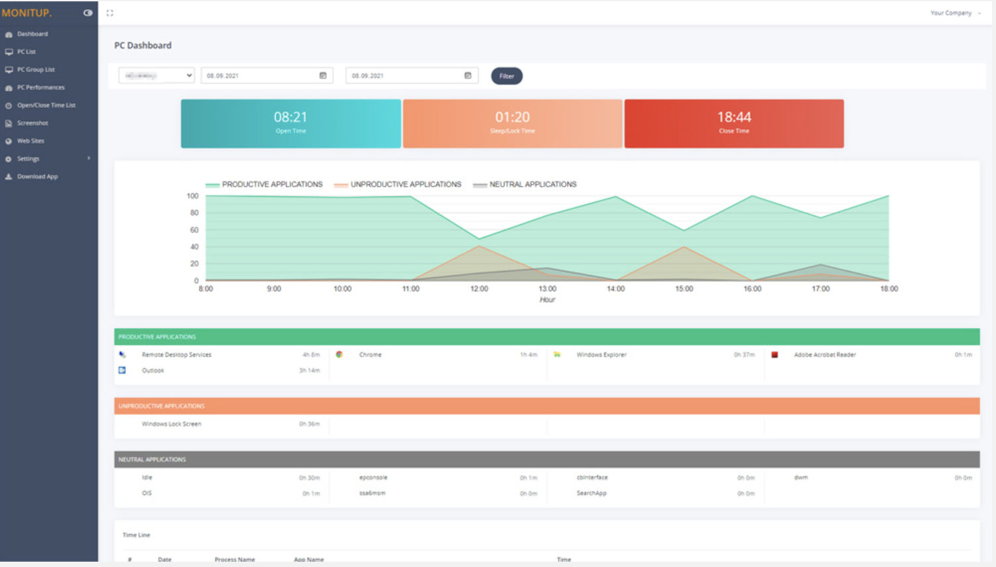Screen dimensions: 996x567
Task: Select the PC List monitor icon
Action: pos(9,51)
